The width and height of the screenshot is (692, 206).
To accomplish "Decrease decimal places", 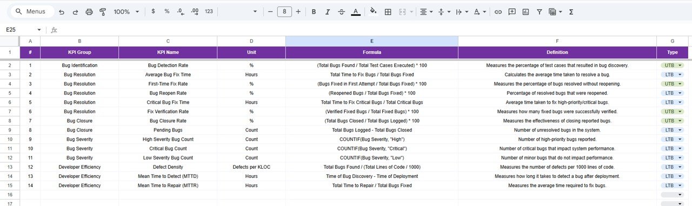I will [181, 11].
